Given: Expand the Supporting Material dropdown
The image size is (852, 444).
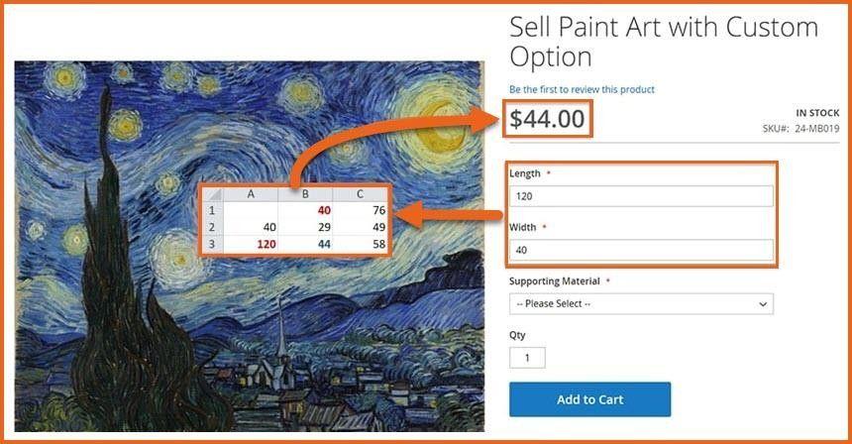Looking at the screenshot, I should tap(640, 303).
